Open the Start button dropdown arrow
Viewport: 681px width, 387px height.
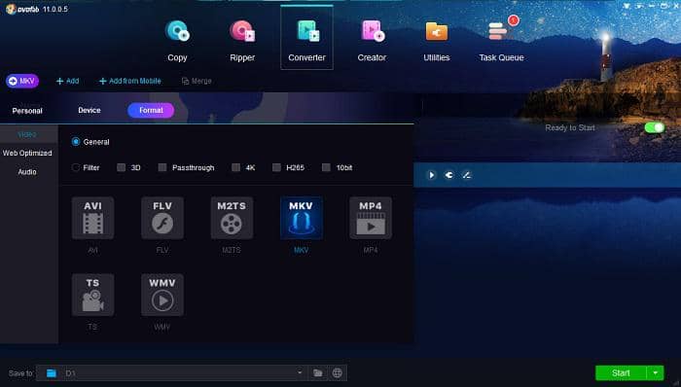coord(655,372)
